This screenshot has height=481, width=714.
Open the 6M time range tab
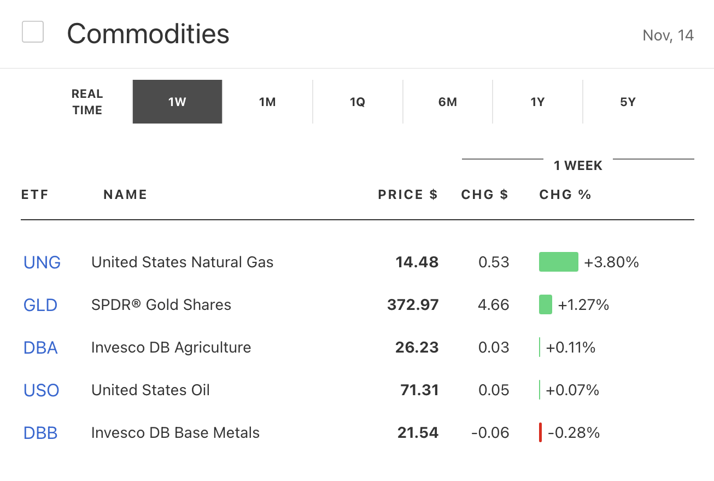click(x=448, y=102)
